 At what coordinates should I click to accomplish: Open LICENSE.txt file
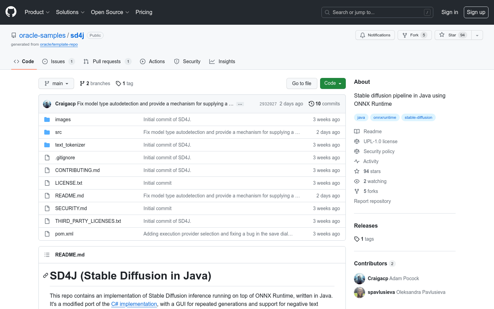click(69, 183)
